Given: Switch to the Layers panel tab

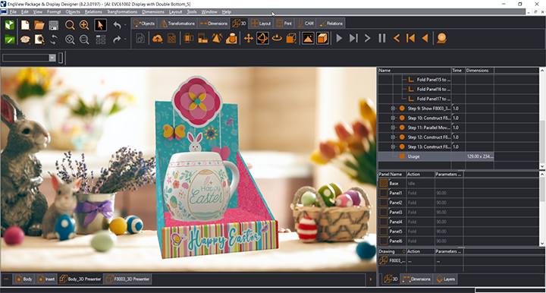Looking at the screenshot, I should point(445,279).
